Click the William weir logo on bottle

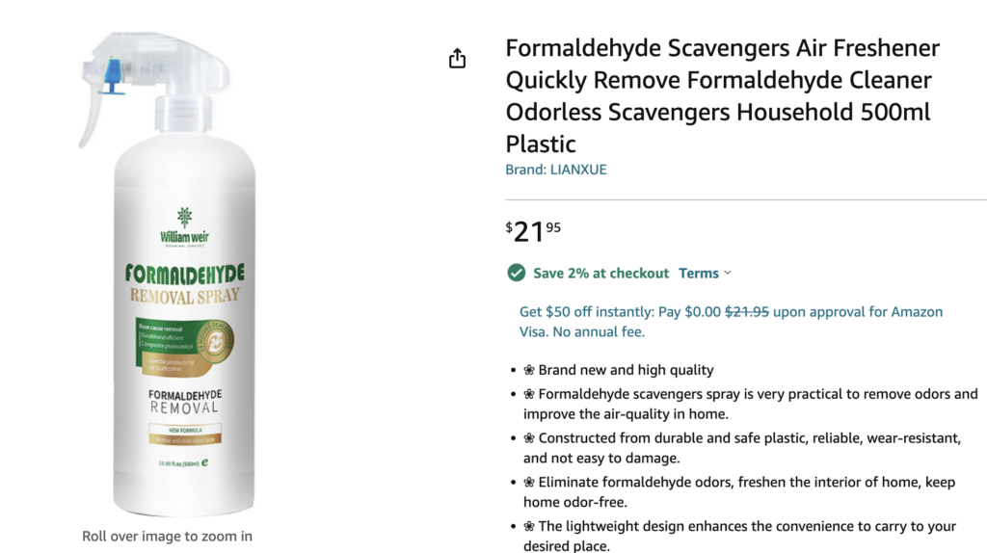(x=184, y=226)
